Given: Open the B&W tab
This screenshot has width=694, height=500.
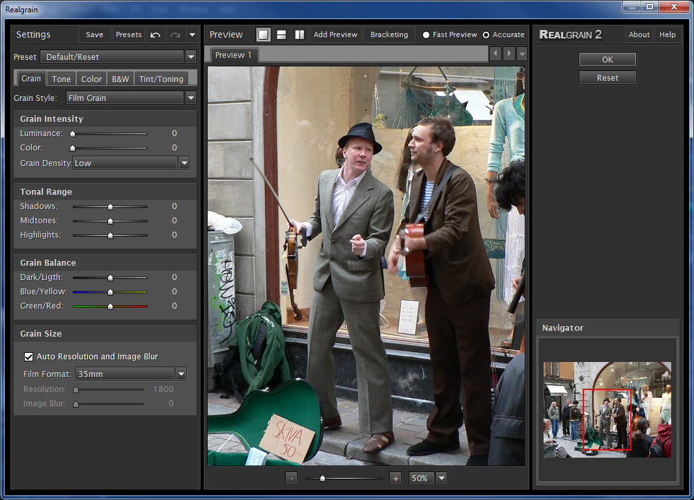Looking at the screenshot, I should (x=120, y=79).
